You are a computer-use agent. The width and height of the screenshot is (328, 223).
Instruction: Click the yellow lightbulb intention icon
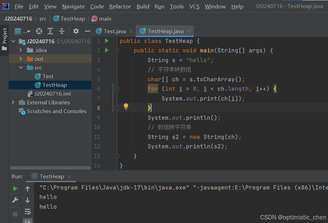pos(126,106)
